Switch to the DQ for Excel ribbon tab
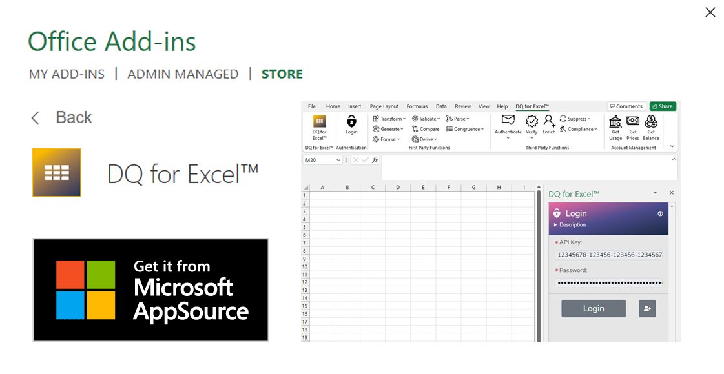 (532, 106)
